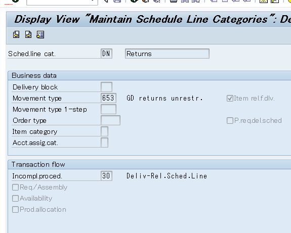This screenshot has width=291, height=233.
Task: Tick the Req./Assembly checkbox
Action: coord(15,187)
